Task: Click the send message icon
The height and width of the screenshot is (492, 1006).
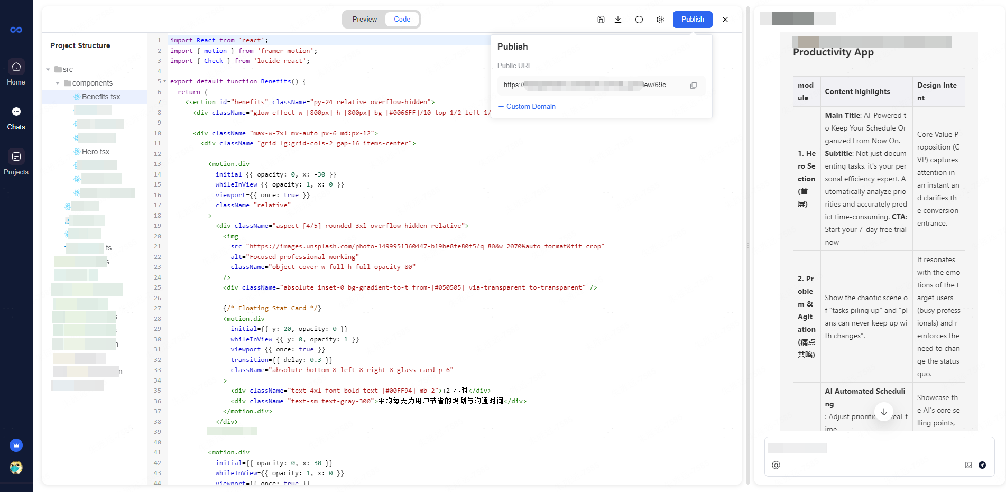Action: (x=982, y=465)
